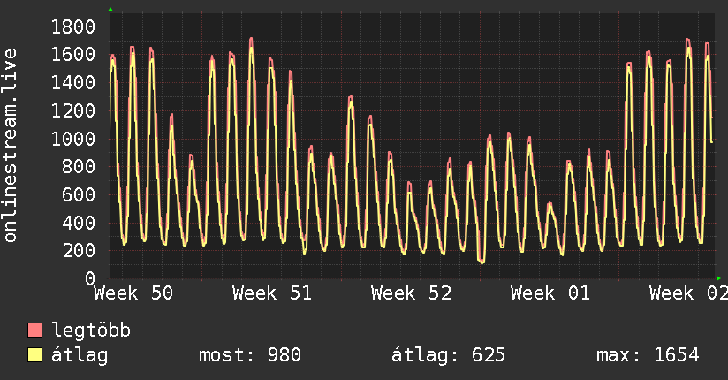Screen dimensions: 728x380
Task: Click the 'most: 980' value
Action: point(250,355)
